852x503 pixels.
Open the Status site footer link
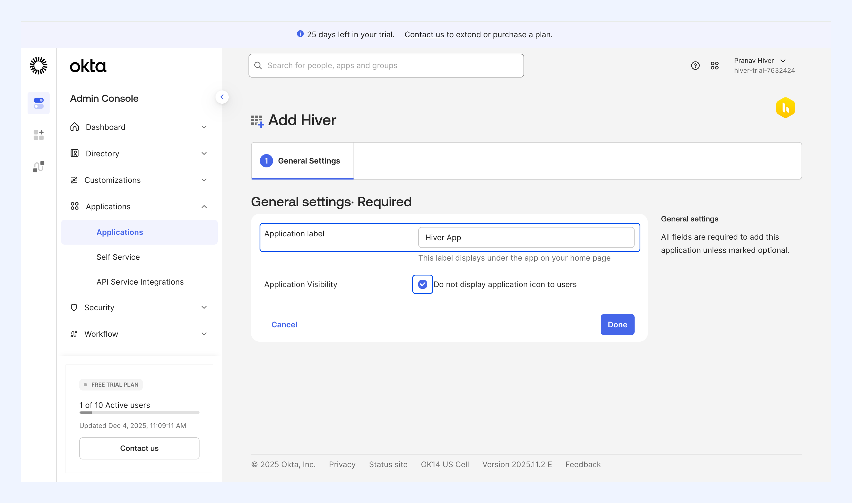tap(388, 464)
